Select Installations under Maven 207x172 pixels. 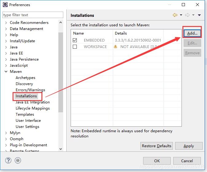[x=26, y=96]
